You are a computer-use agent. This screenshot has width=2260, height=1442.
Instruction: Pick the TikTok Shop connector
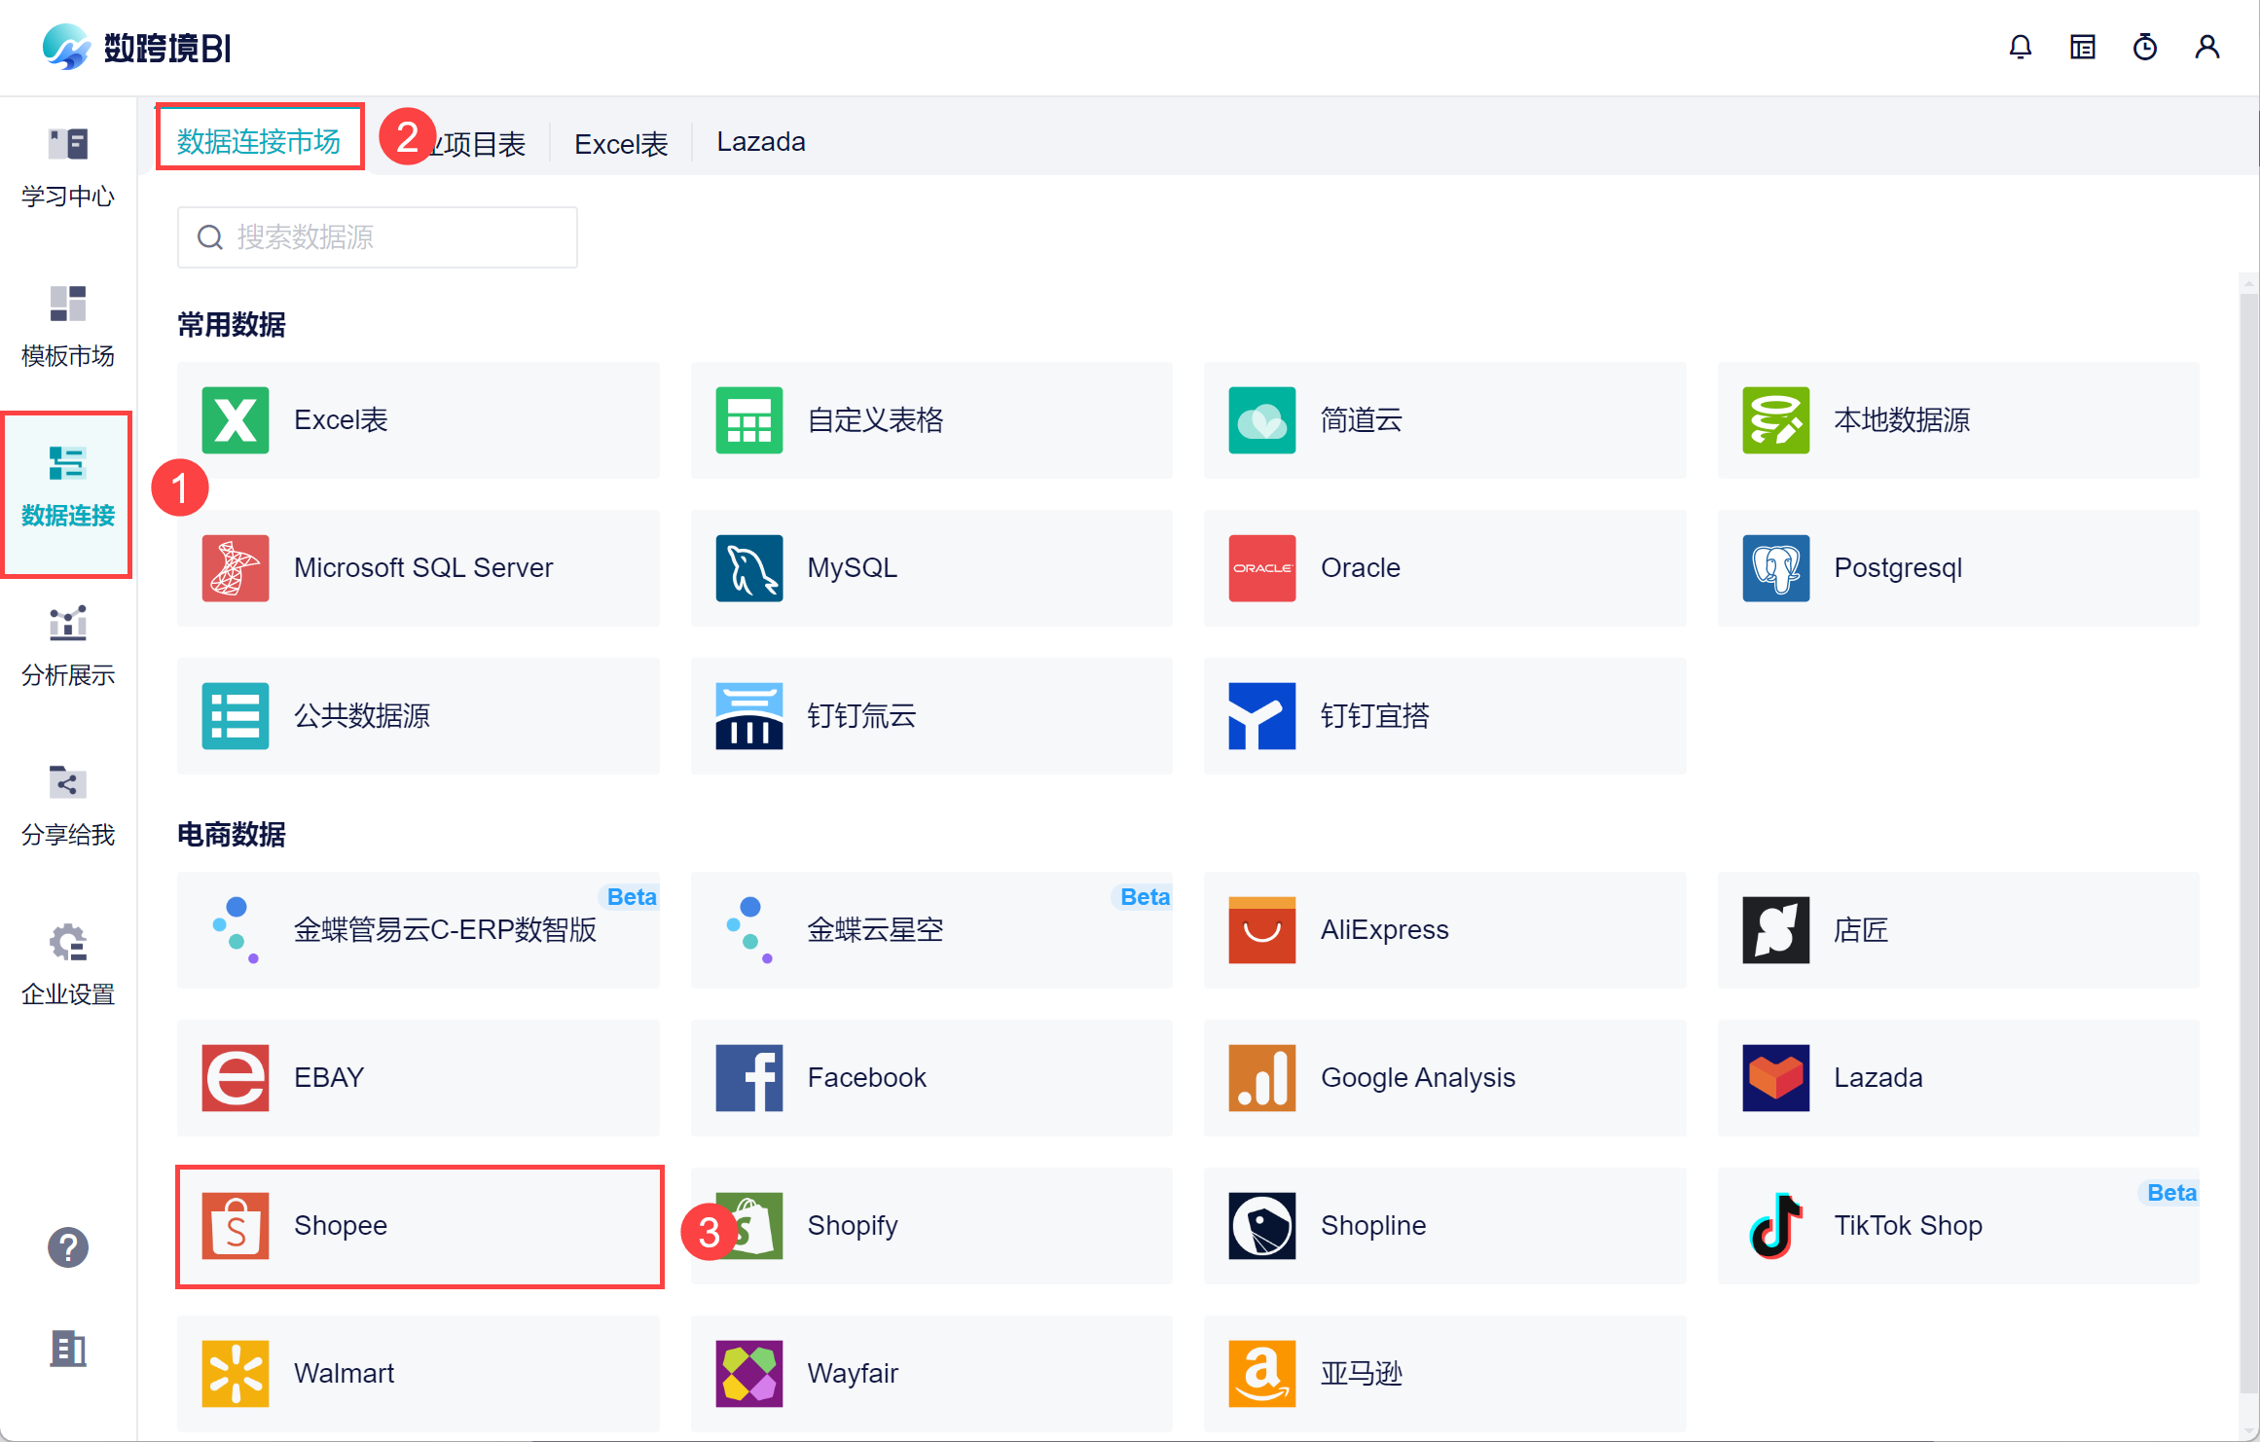pyautogui.click(x=1956, y=1225)
